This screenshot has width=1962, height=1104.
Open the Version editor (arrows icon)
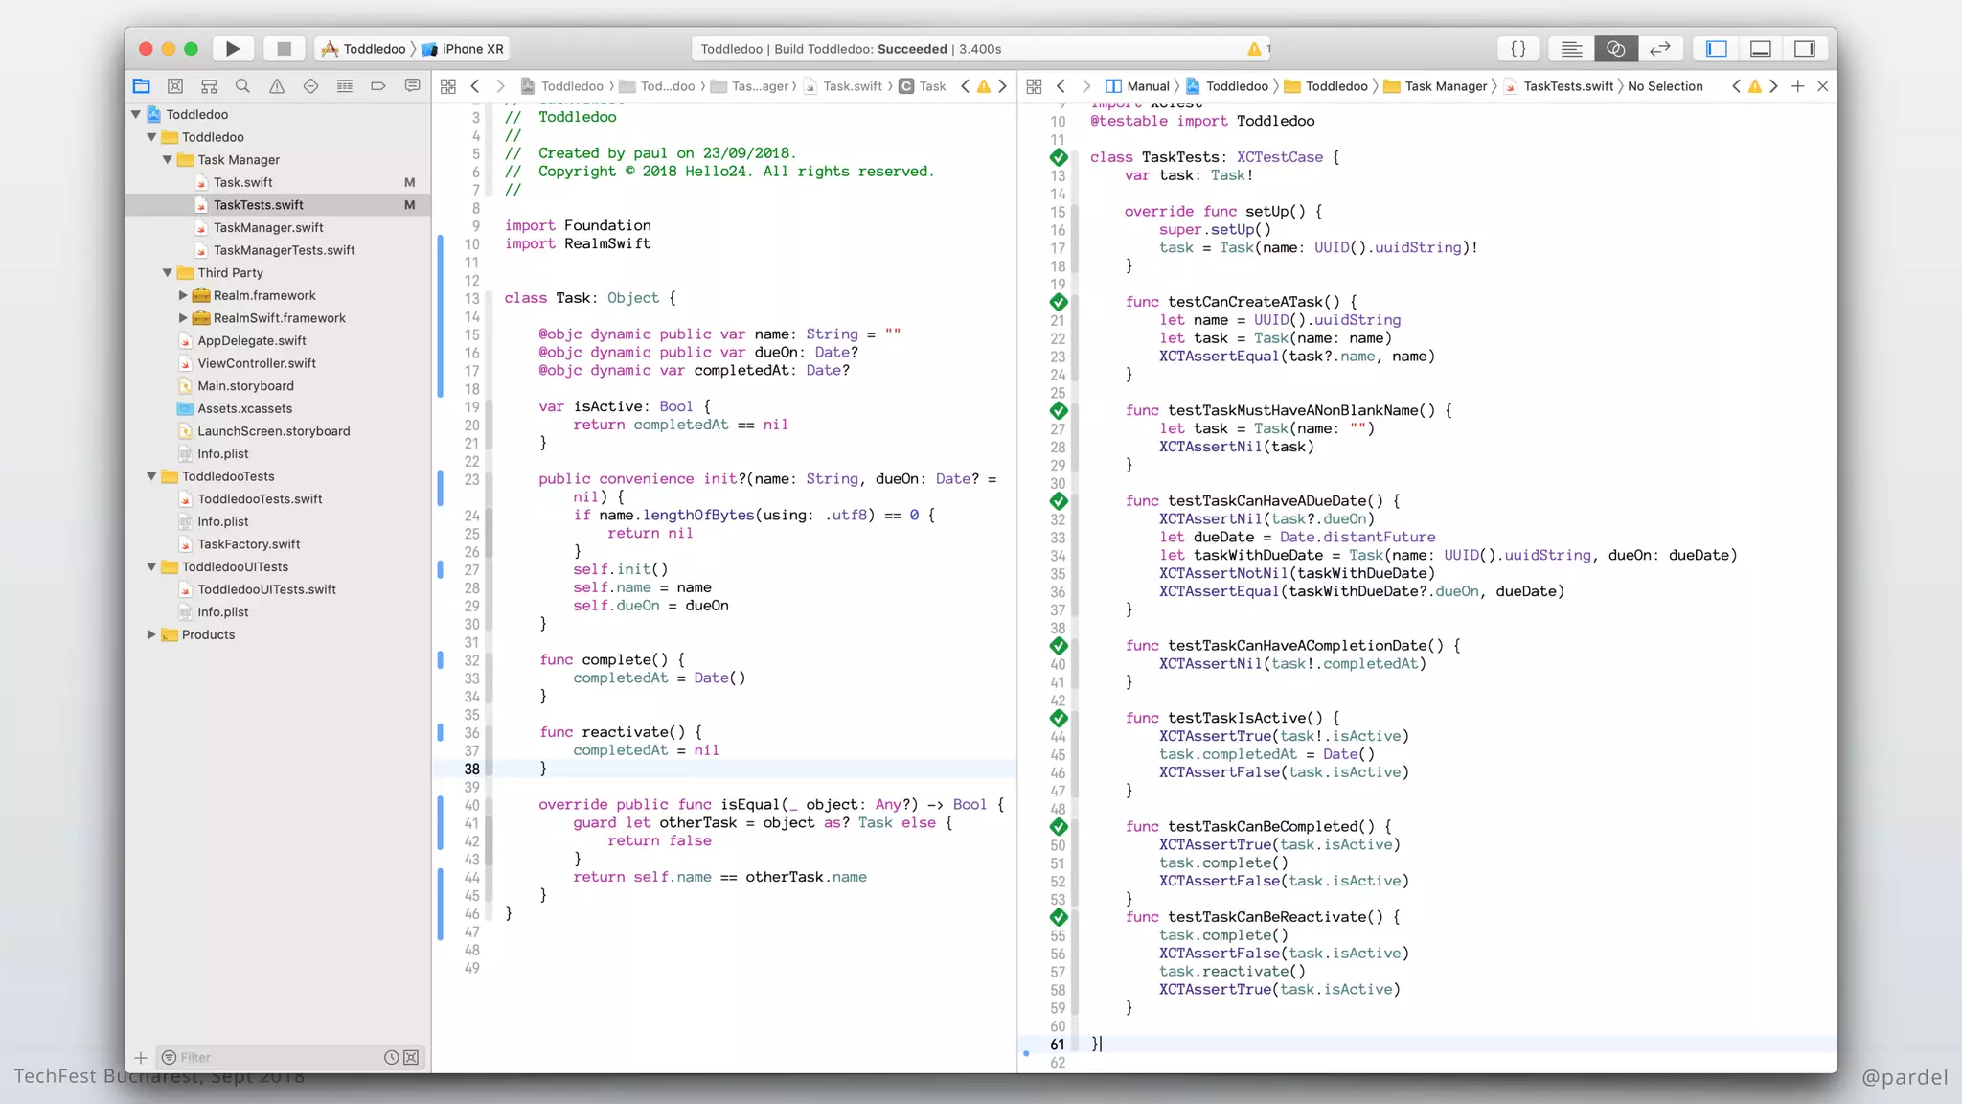point(1660,49)
